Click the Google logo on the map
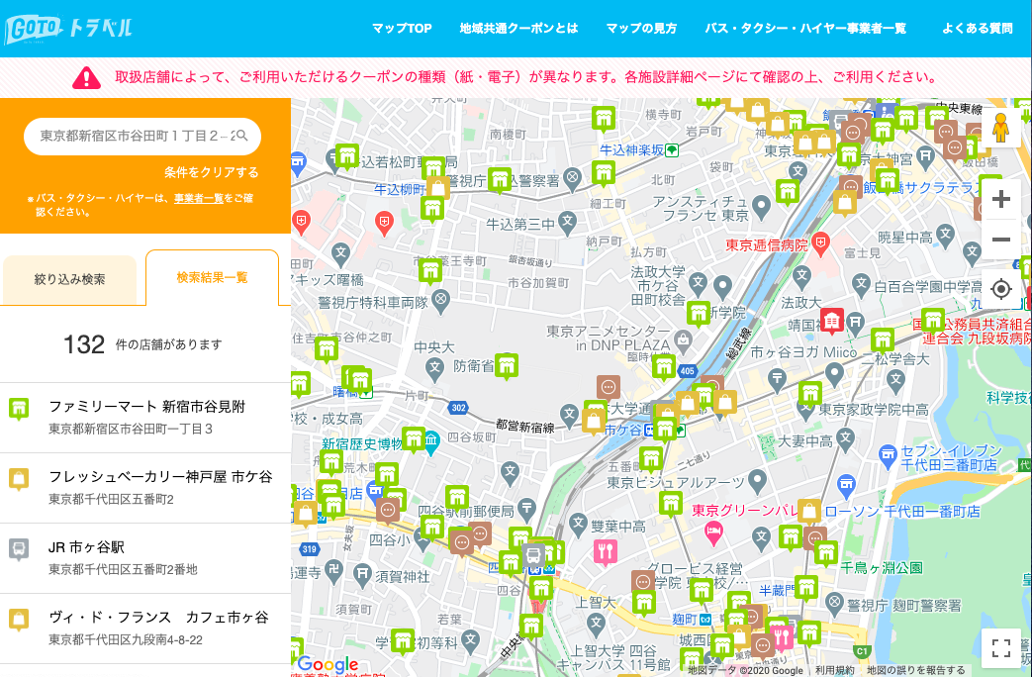Screen dimensions: 1032x677 pos(328,664)
